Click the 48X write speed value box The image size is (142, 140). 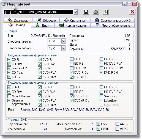coord(55,48)
